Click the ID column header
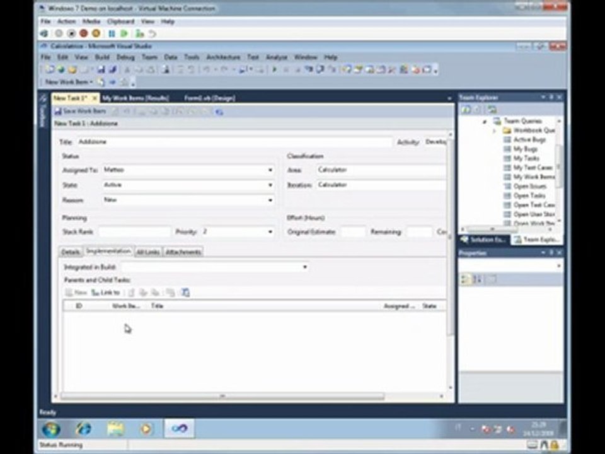The image size is (605, 454). [x=79, y=306]
